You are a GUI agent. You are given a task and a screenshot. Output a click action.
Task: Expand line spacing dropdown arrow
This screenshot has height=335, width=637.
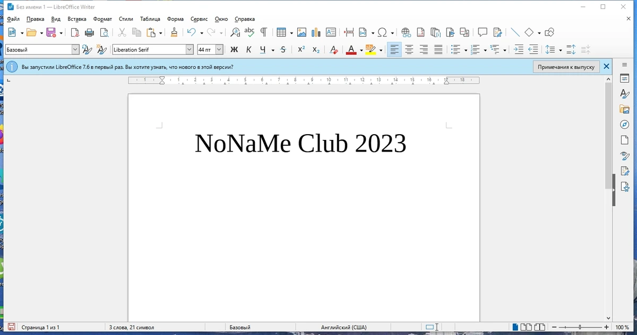(560, 50)
